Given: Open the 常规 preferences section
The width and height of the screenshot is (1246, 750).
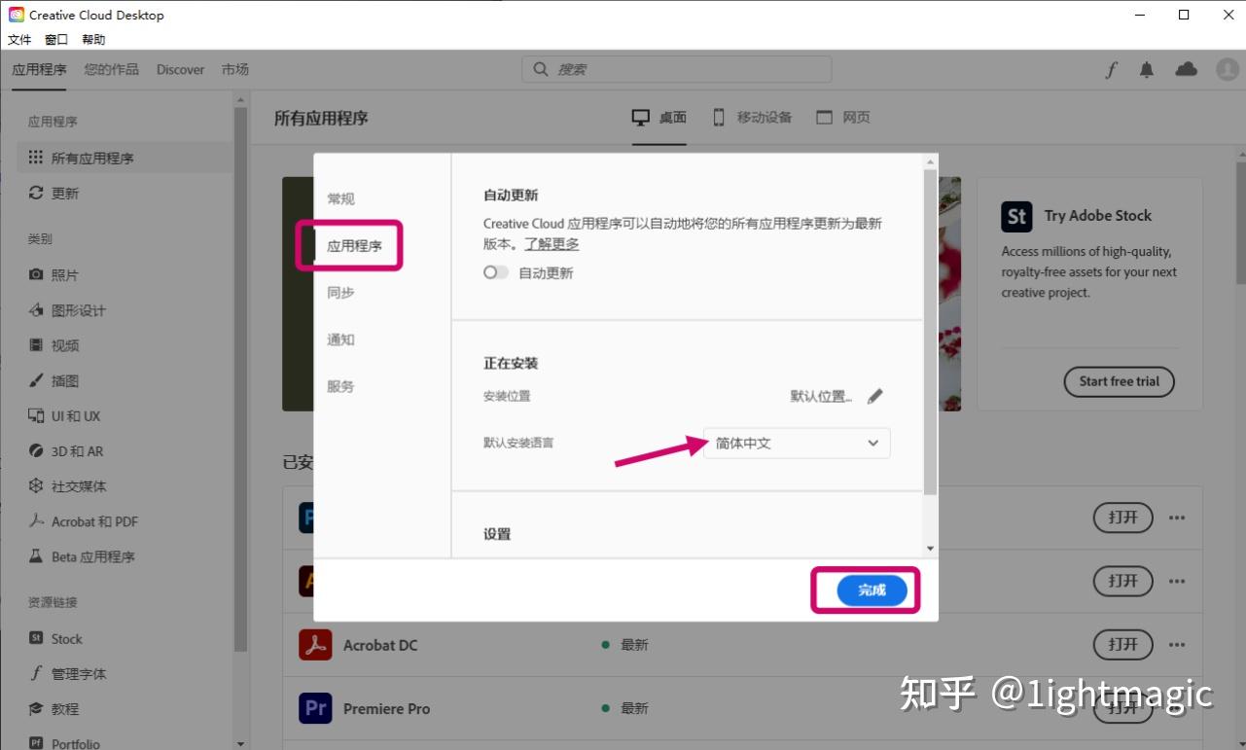Looking at the screenshot, I should tap(340, 198).
